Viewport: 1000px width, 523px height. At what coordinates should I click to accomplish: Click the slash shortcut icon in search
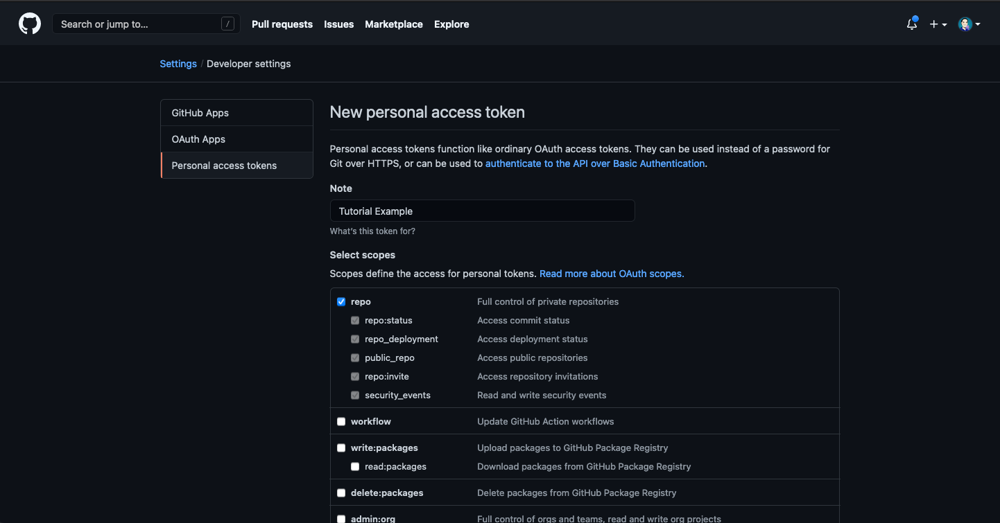pyautogui.click(x=227, y=24)
